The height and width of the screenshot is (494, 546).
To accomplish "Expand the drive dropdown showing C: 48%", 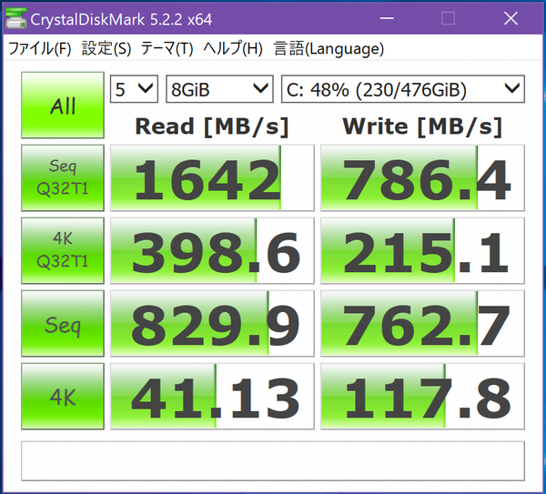I will coord(403,89).
